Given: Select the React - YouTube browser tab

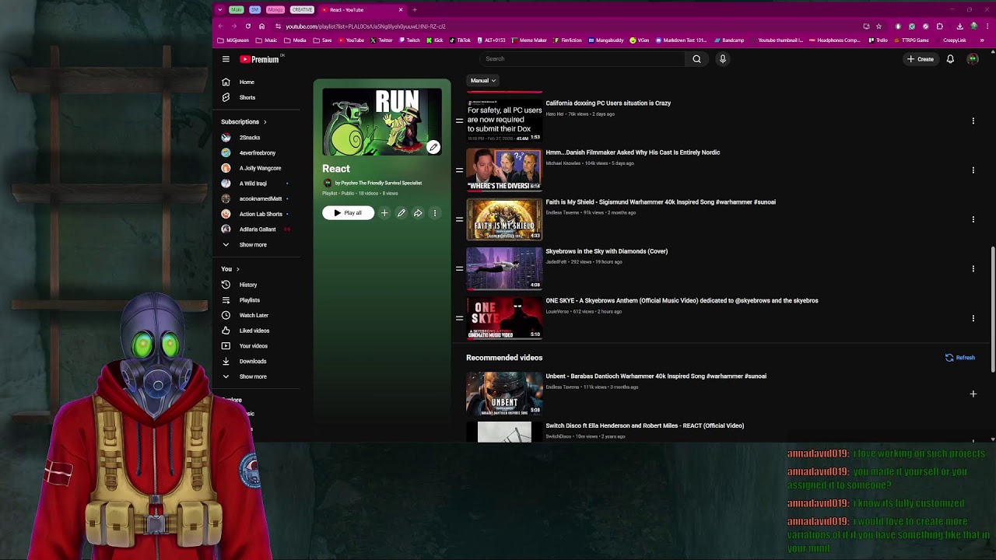Looking at the screenshot, I should click(362, 10).
